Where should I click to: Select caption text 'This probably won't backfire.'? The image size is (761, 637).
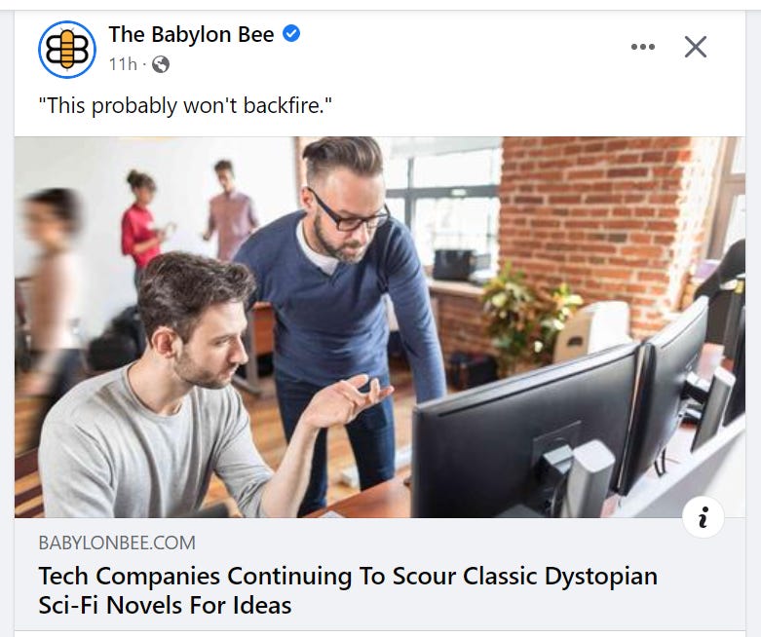tap(185, 105)
